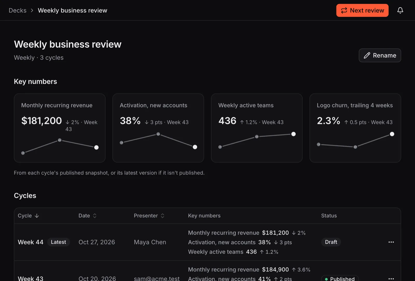Screen dimensions: 415x281
Task: Sort the table by Presenter column
Action: [149, 216]
